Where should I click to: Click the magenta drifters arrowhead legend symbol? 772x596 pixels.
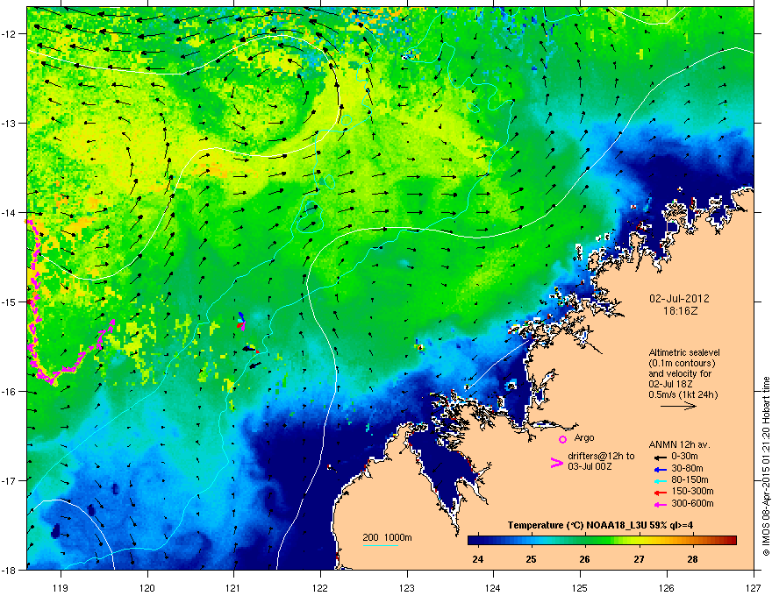click(556, 463)
